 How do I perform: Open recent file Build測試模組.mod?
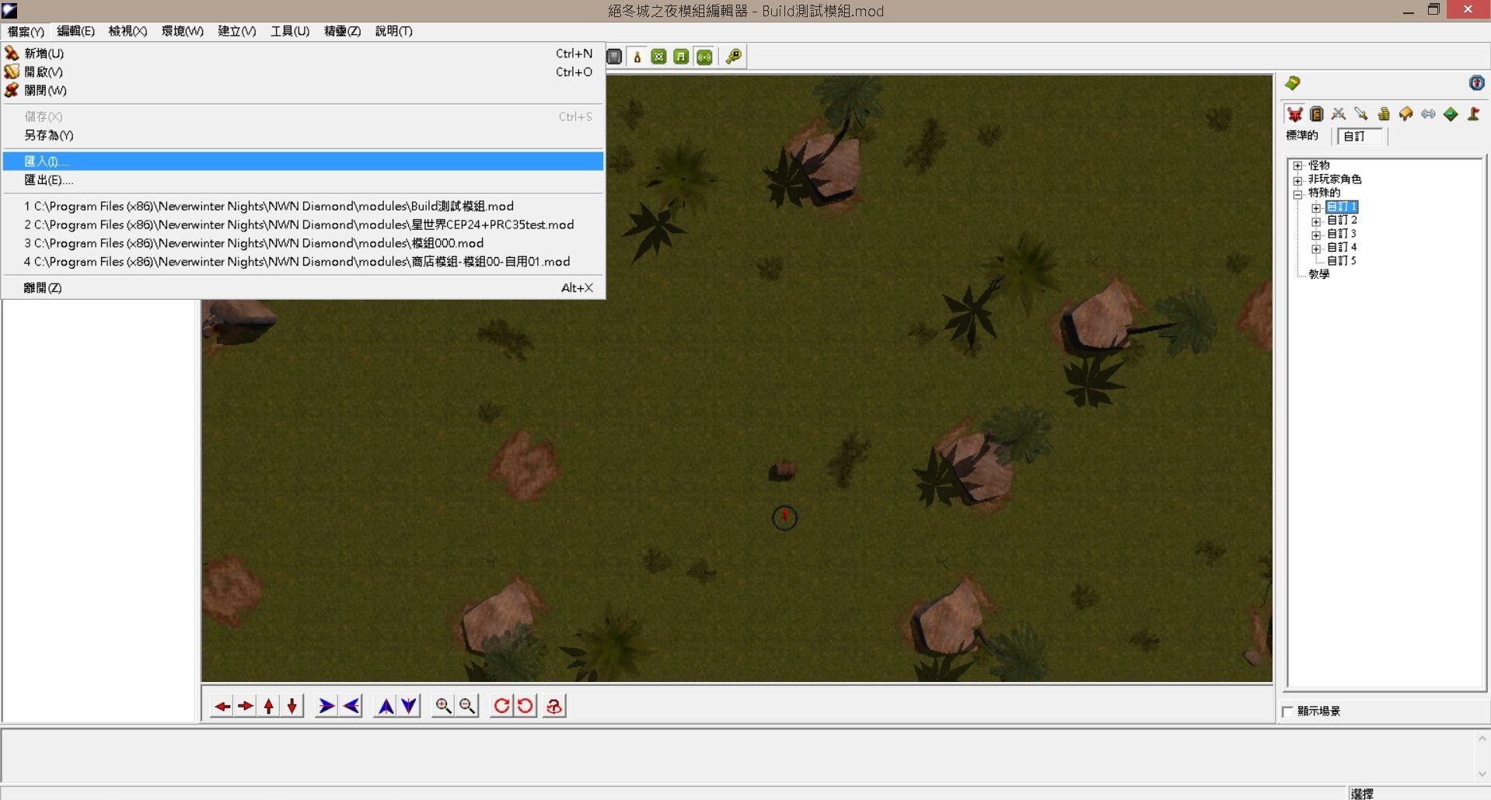(303, 206)
